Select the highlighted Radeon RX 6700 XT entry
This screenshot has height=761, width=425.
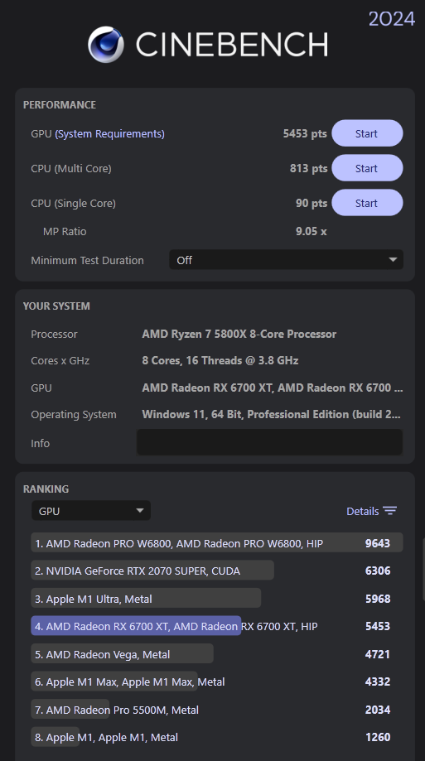tap(217, 626)
